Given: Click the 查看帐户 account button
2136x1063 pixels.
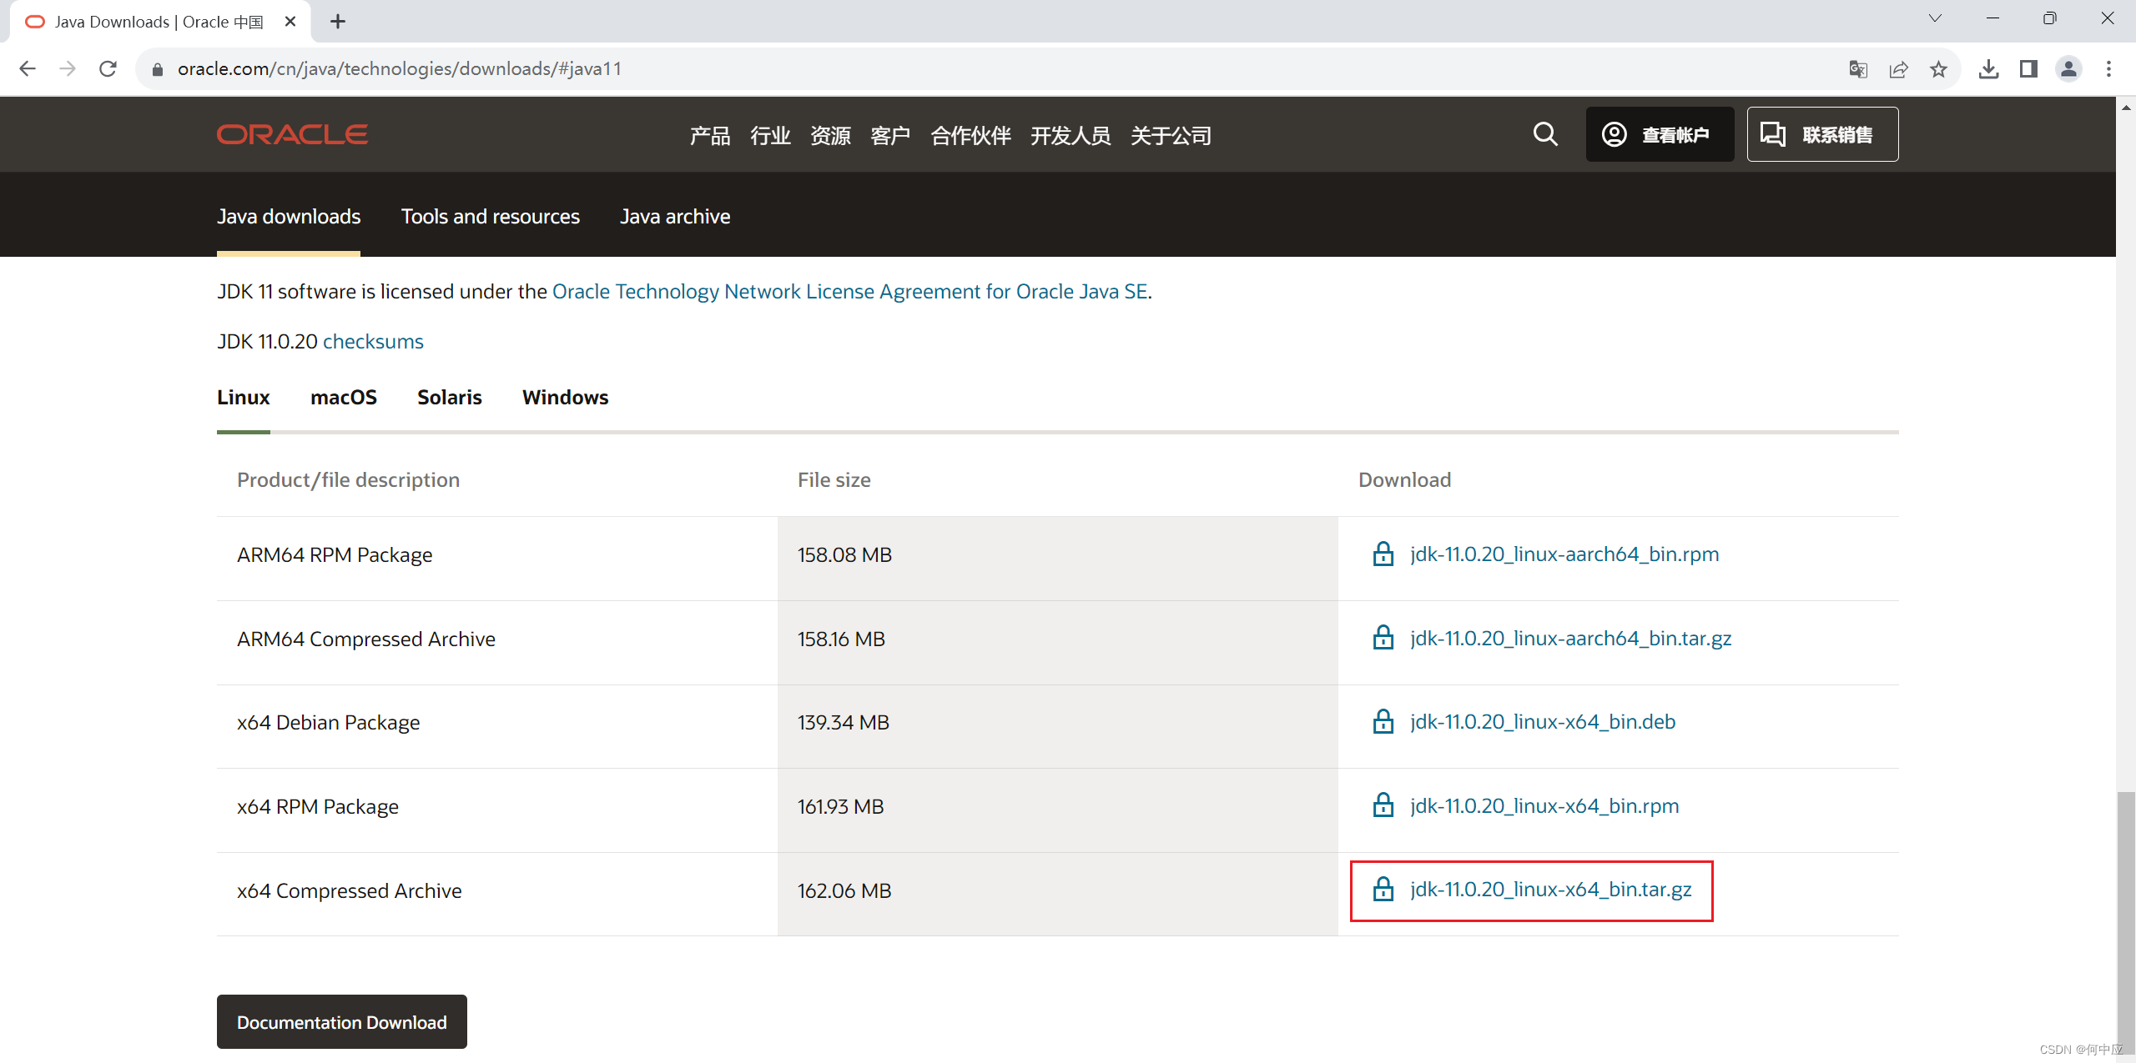Looking at the screenshot, I should 1660,134.
